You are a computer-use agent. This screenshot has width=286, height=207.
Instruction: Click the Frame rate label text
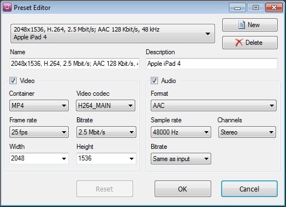23,120
